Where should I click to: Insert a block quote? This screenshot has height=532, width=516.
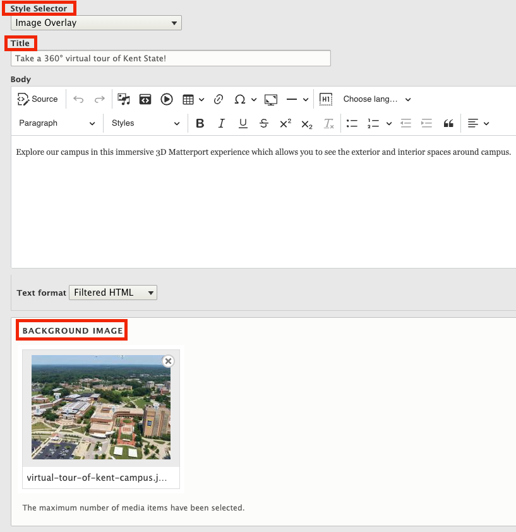pyautogui.click(x=448, y=123)
